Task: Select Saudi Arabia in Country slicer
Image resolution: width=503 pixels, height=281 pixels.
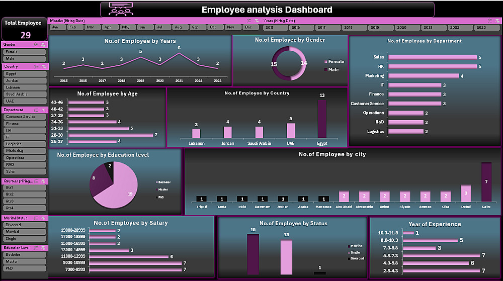Action: tap(25, 94)
